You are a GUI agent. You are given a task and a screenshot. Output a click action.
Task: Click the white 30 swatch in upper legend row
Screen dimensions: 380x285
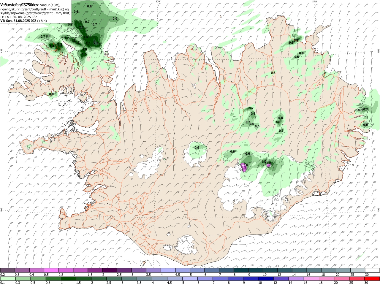point(373,270)
